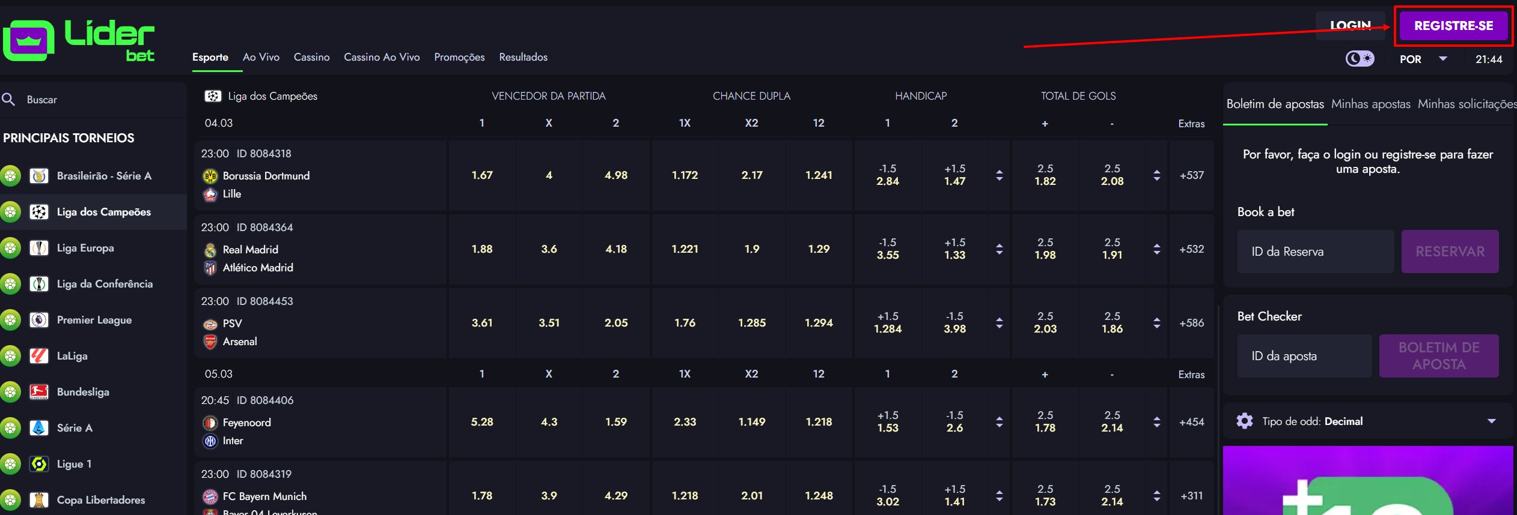Click the Lille team crest
Viewport: 1517px width, 515px height.
pos(210,194)
